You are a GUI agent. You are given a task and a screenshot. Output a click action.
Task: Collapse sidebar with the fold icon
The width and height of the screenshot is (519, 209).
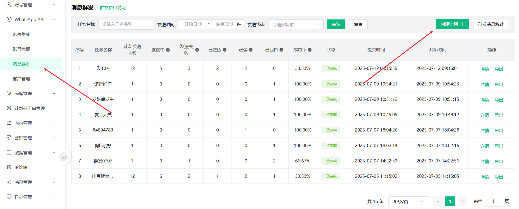coord(64,157)
